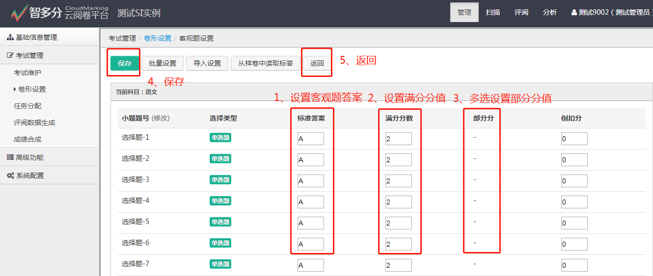Focus the 标准答案 field for 选择题-2
Image resolution: width=653 pixels, height=276 pixels.
[x=311, y=160]
